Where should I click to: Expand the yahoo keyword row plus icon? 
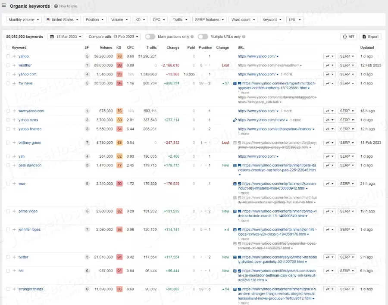click(x=14, y=56)
